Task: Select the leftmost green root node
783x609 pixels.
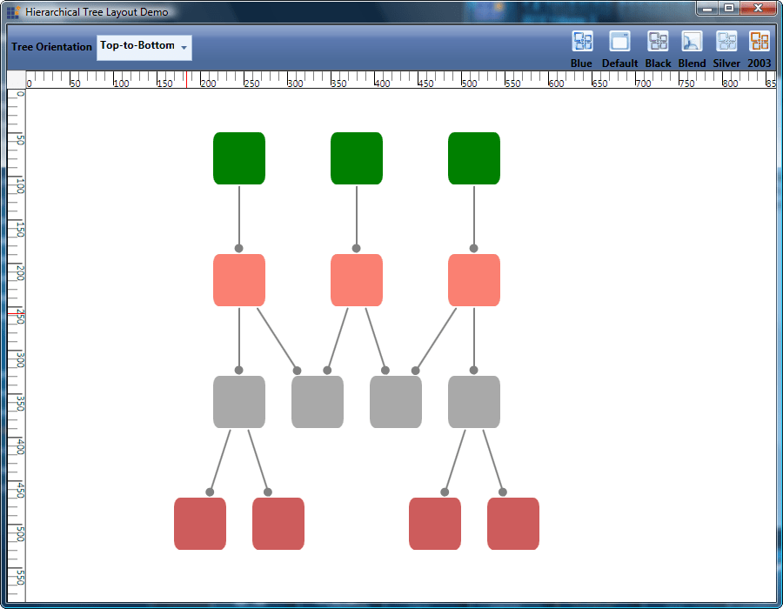Action: (x=238, y=157)
